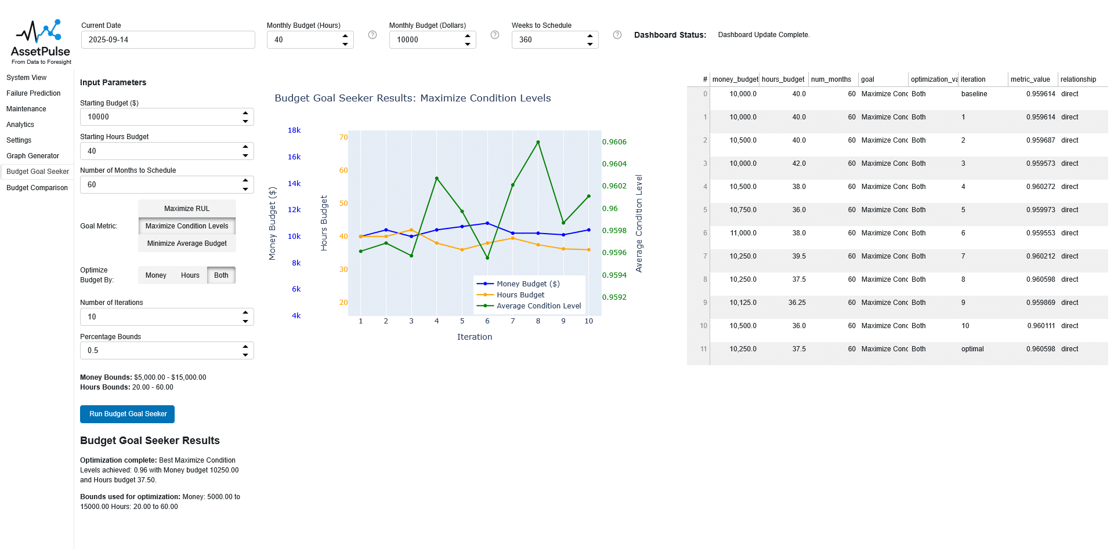Screen dimensions: 1114x549
Task: Click the AssetPulse logo
Action: click(41, 42)
